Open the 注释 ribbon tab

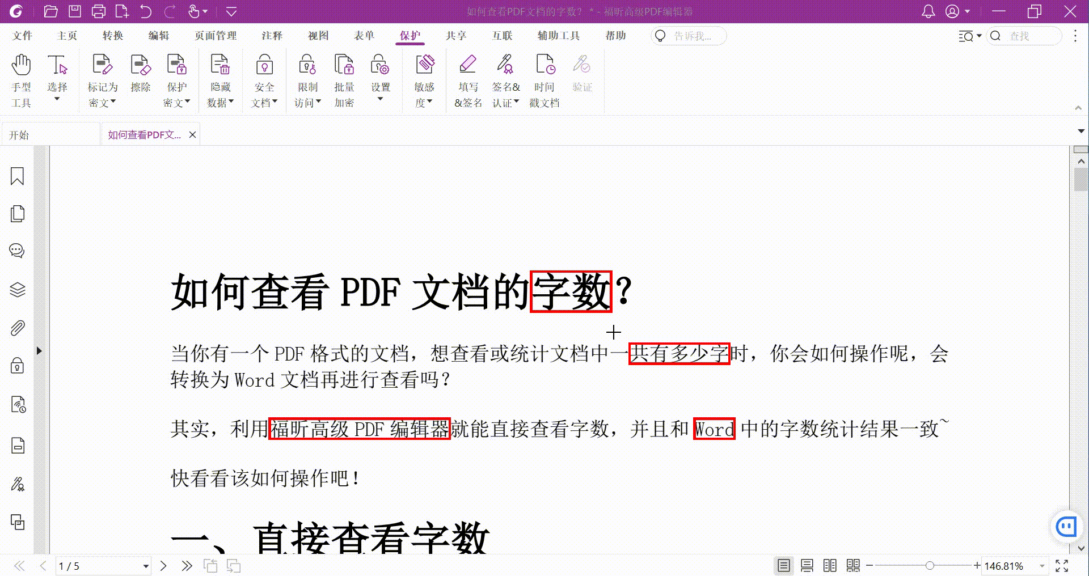click(272, 36)
